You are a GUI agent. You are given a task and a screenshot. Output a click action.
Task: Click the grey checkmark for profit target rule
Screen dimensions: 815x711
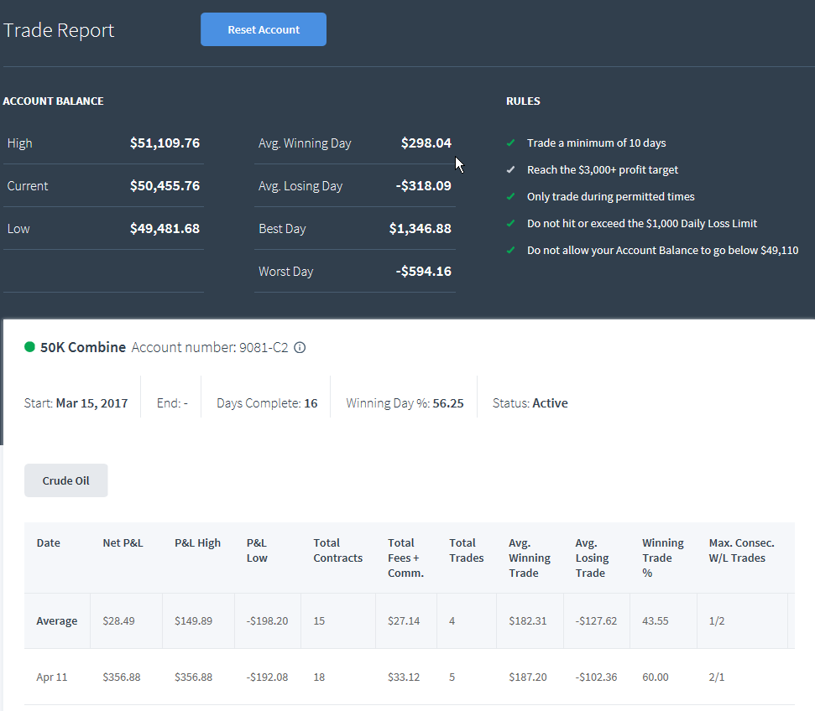tap(511, 170)
